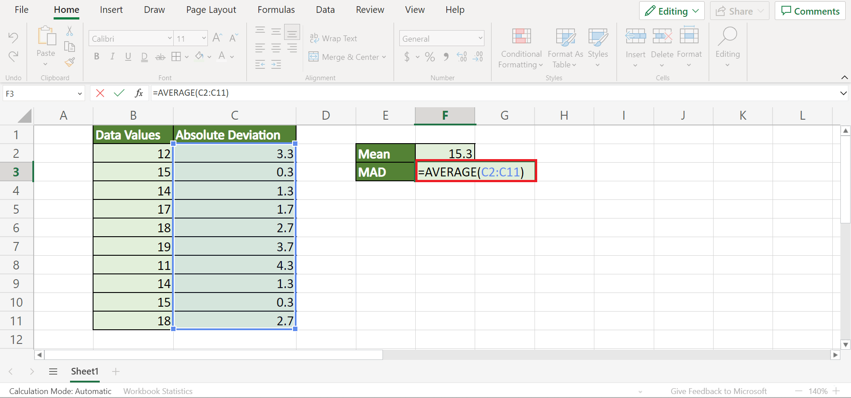Viewport: 851px width, 398px height.
Task: Open the Name Box F3 dropdown
Action: pos(80,94)
